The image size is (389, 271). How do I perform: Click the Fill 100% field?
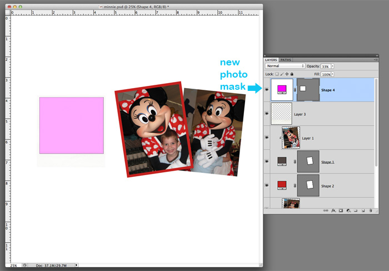[326, 74]
